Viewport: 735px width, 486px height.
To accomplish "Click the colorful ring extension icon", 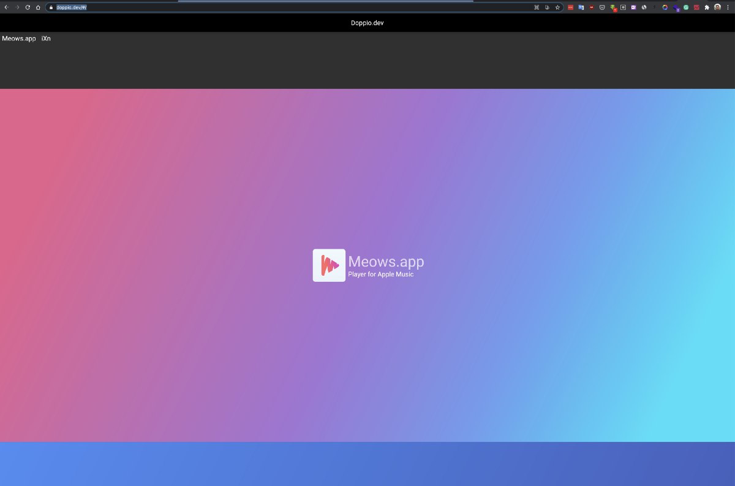I will click(665, 7).
